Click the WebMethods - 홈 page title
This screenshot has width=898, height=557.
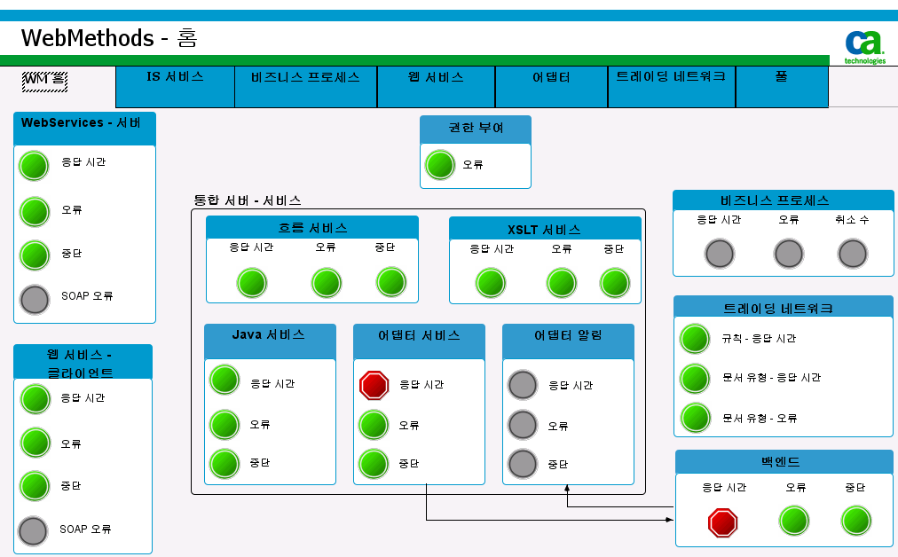click(x=109, y=38)
